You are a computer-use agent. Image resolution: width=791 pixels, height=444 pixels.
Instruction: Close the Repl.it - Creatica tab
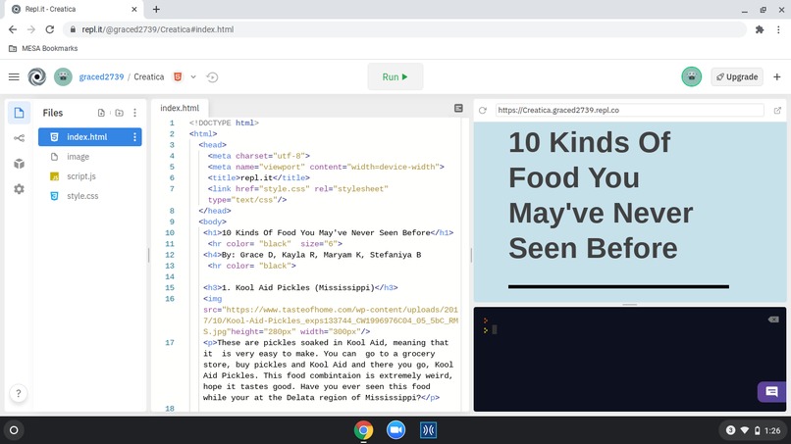click(134, 9)
